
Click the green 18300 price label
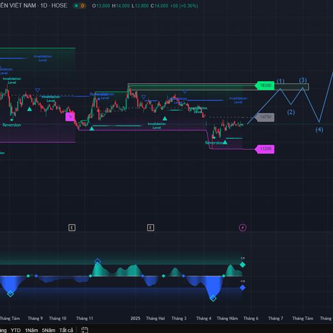[265, 85]
